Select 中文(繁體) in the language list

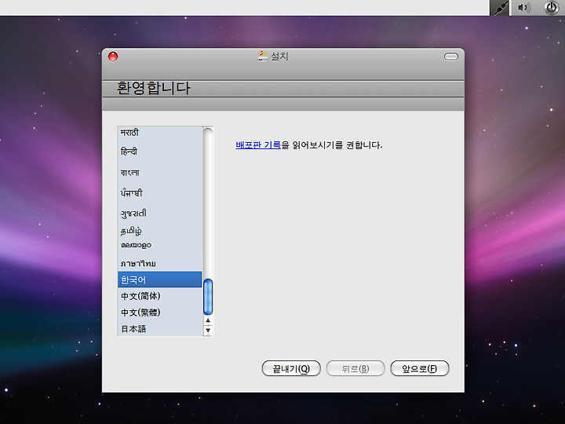tap(159, 313)
